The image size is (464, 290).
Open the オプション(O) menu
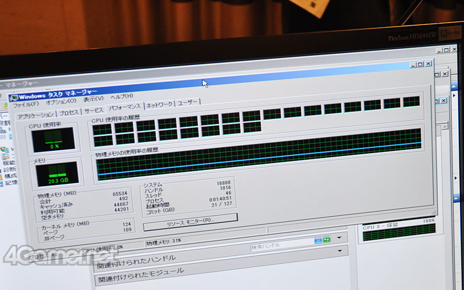[61, 101]
